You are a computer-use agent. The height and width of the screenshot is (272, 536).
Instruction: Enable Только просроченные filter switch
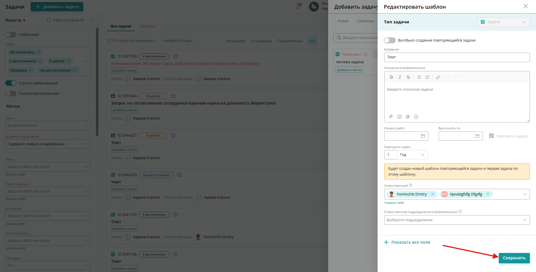point(11,94)
